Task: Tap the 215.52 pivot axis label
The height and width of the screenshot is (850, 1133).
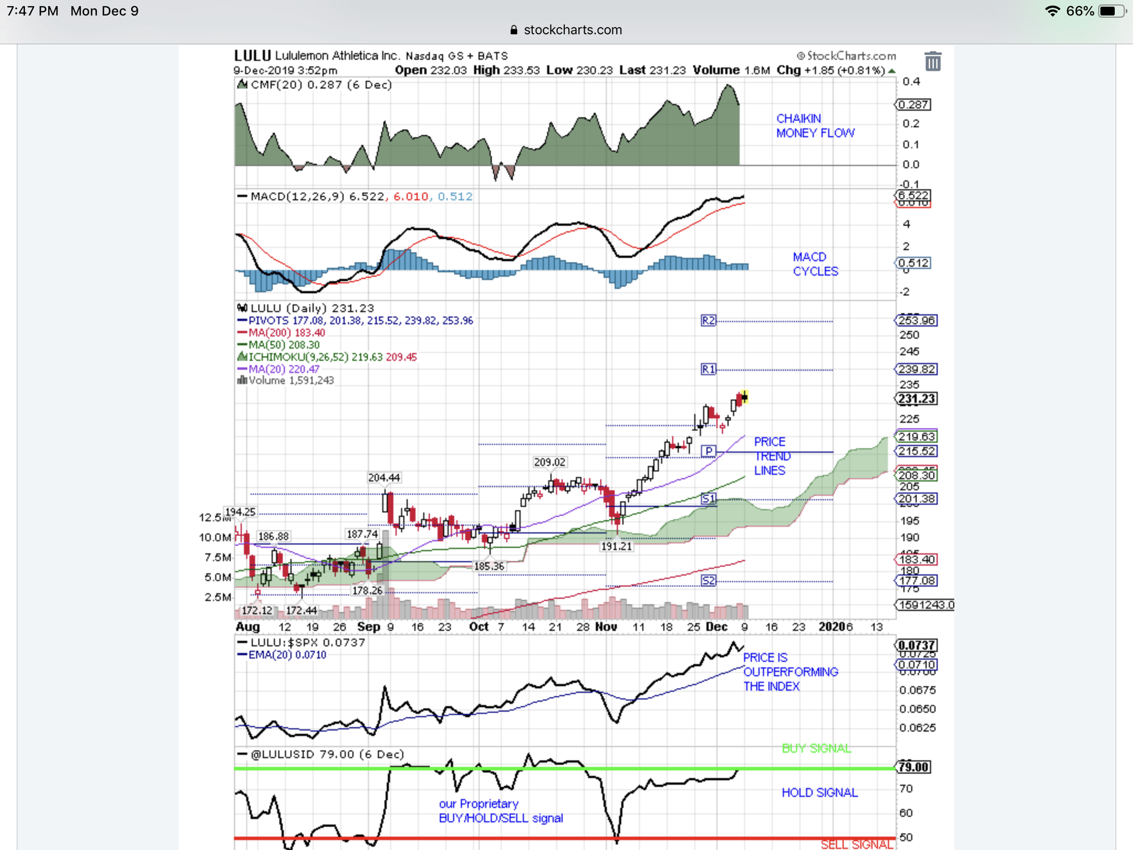Action: 917,451
